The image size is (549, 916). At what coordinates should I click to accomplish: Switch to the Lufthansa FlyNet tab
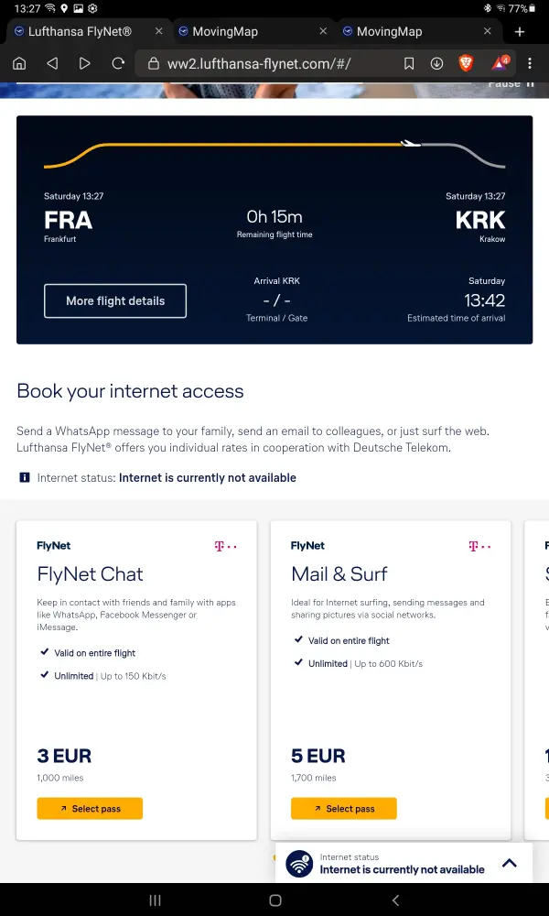pyautogui.click(x=81, y=31)
